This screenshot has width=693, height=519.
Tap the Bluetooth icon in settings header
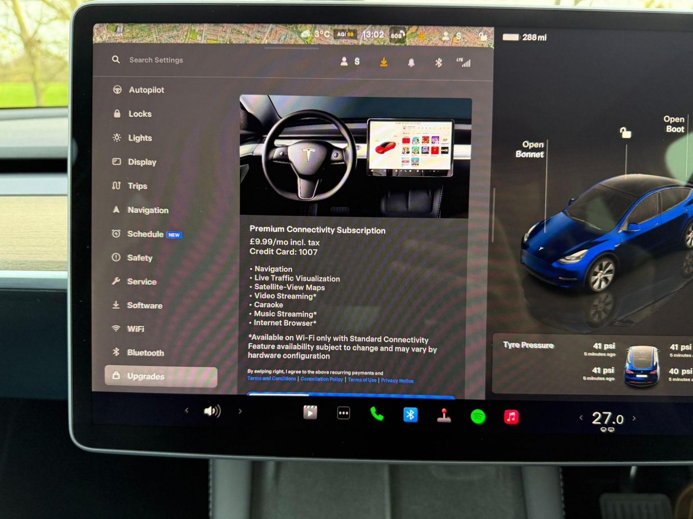(x=438, y=62)
